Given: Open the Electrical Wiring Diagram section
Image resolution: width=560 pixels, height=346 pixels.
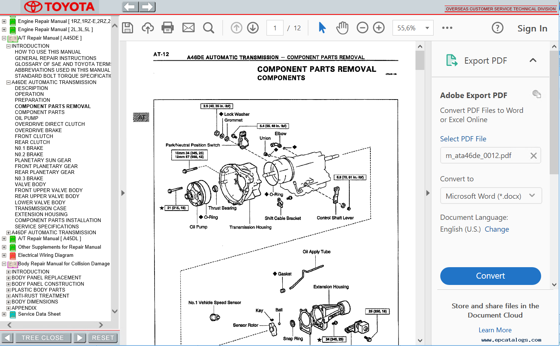Looking at the screenshot, I should [x=45, y=255].
